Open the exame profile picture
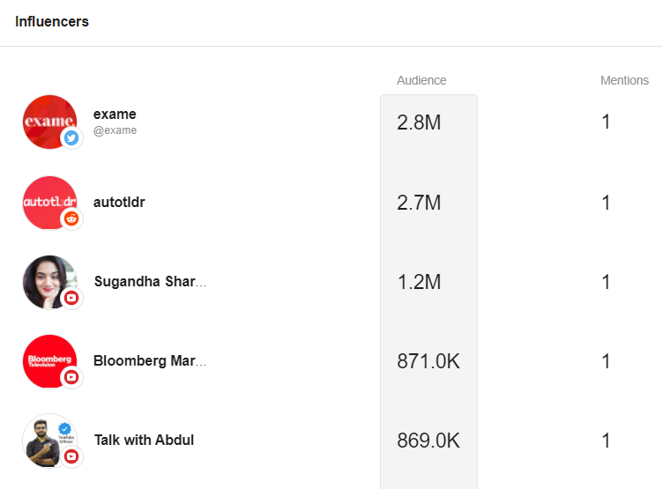The image size is (662, 489). click(50, 122)
